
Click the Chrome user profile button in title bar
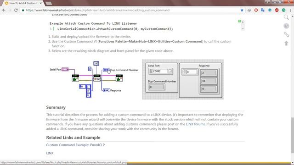click(267, 2)
